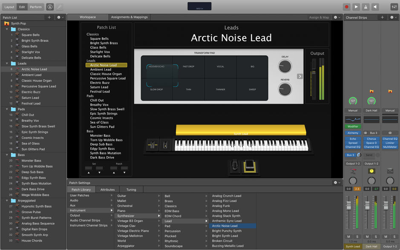Open the Channel Strips settings gear menu
The height and width of the screenshot is (250, 400).
[x=393, y=17]
